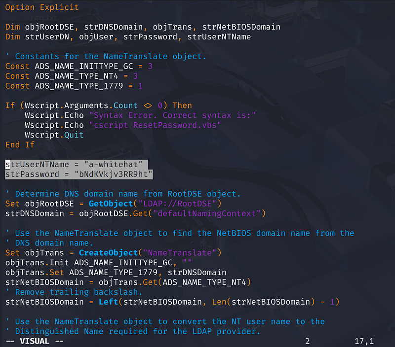Click the highlighted "bNdKVkjv3RR9ht" password string
The width and height of the screenshot is (395, 347).
tap(113, 174)
